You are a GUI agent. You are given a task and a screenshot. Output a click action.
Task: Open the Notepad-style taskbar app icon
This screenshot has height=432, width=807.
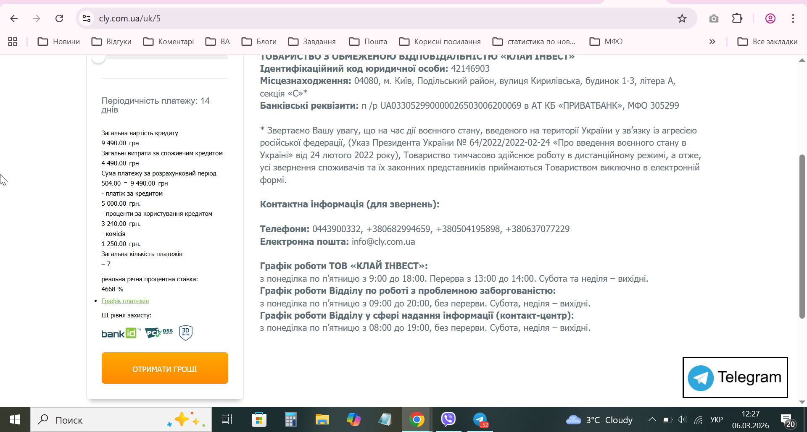[385, 419]
